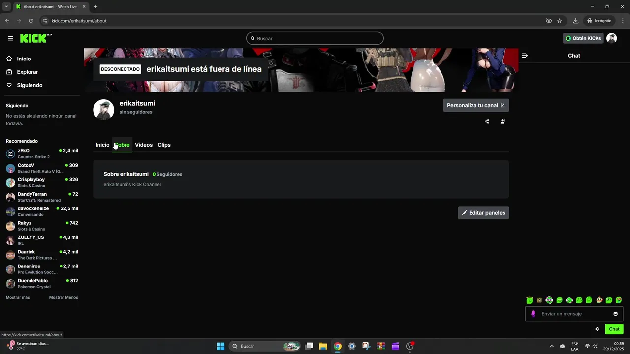Click the Incógnito profile button
The height and width of the screenshot is (354, 630).
599,21
